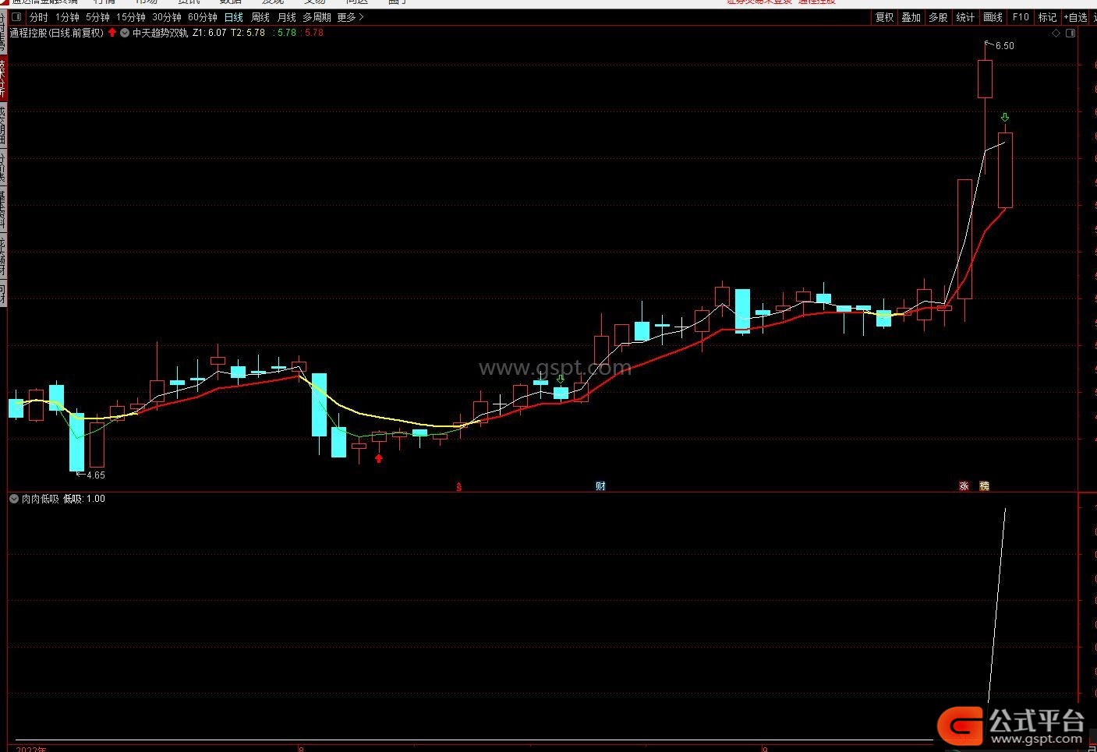Click the Z1: 6.07 indicator value

pos(209,33)
